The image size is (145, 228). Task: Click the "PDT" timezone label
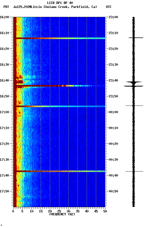point(6,7)
